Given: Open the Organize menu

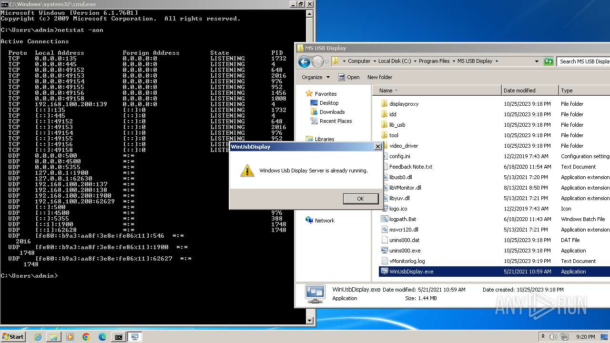Looking at the screenshot, I should coord(315,77).
